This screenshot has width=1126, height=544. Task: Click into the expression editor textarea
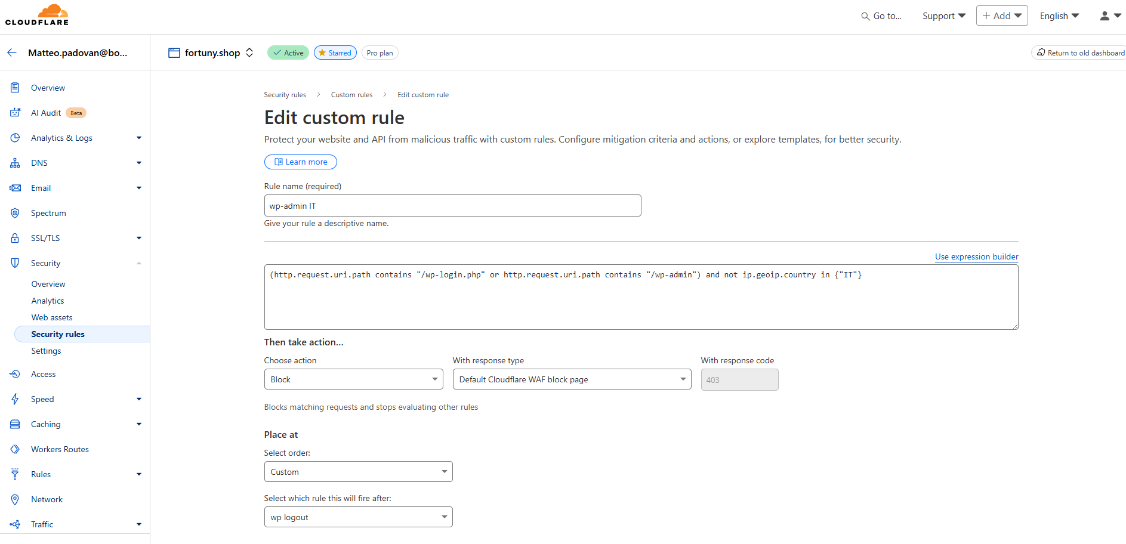(641, 297)
